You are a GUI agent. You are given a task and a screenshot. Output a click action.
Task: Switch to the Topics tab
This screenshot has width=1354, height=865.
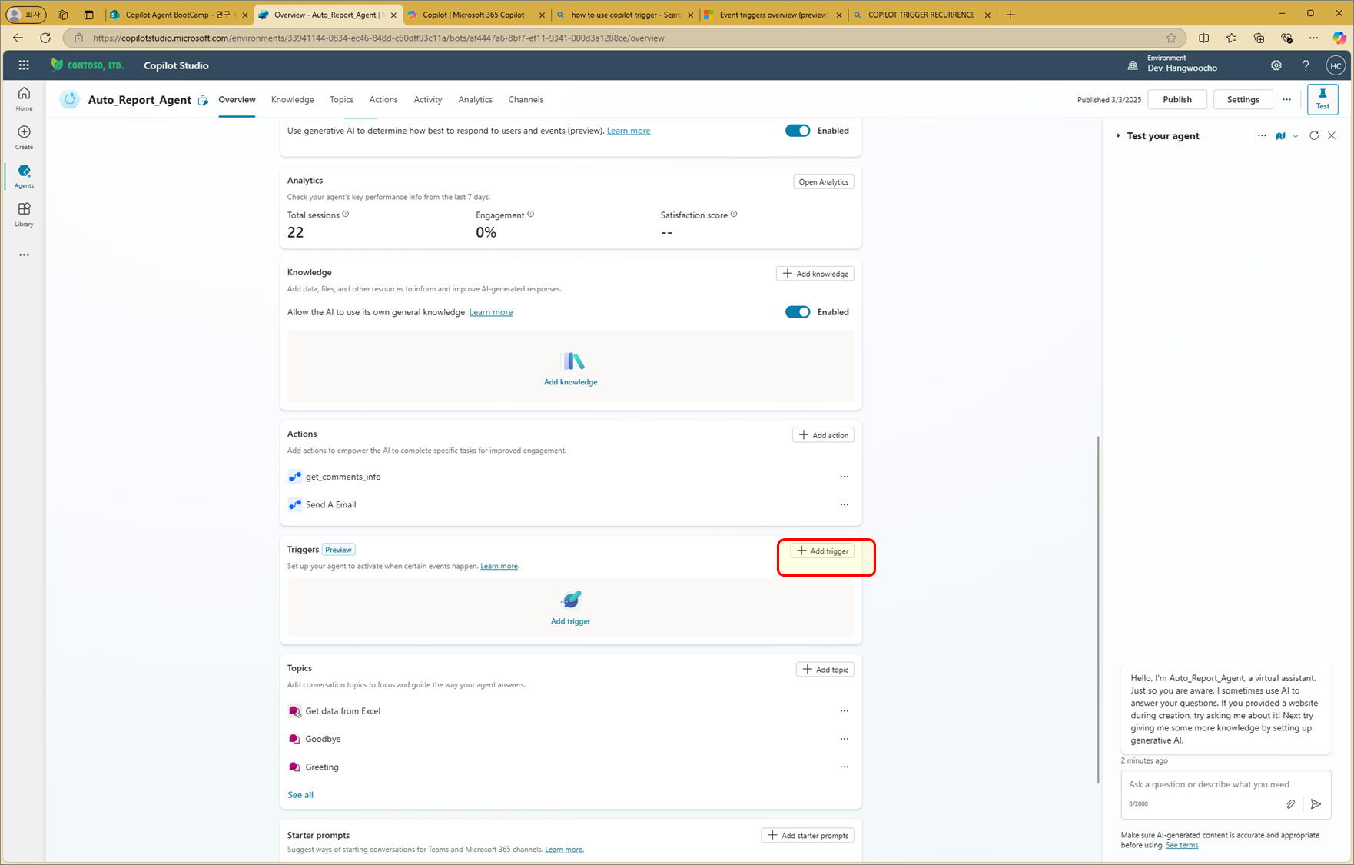[341, 99]
